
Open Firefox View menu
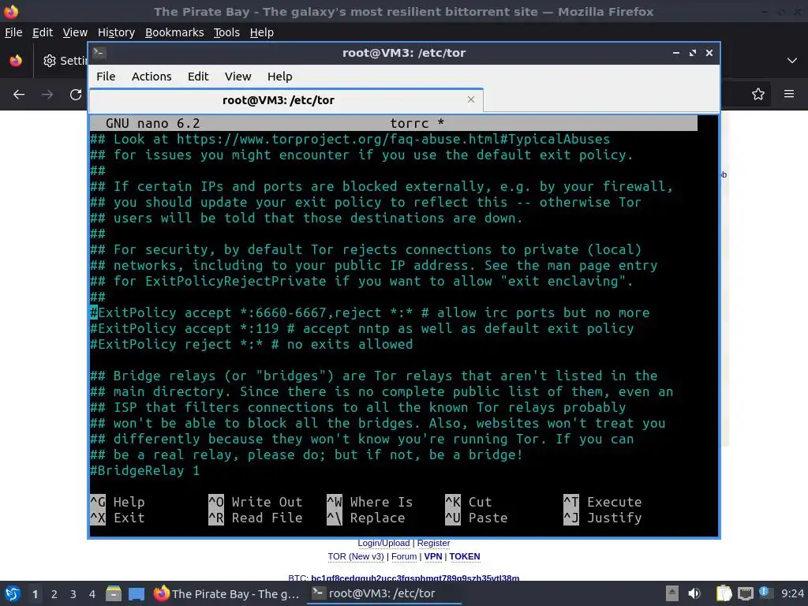click(75, 32)
